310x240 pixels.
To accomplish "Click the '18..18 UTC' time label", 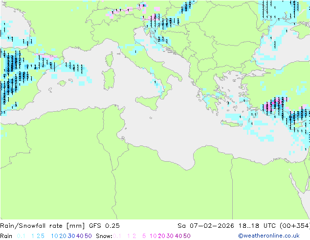I will (257, 226).
